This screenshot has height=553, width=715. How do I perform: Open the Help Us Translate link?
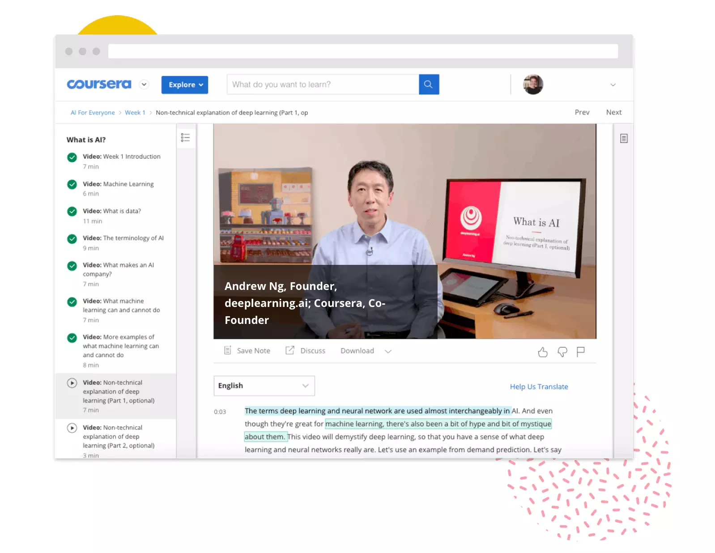click(539, 387)
